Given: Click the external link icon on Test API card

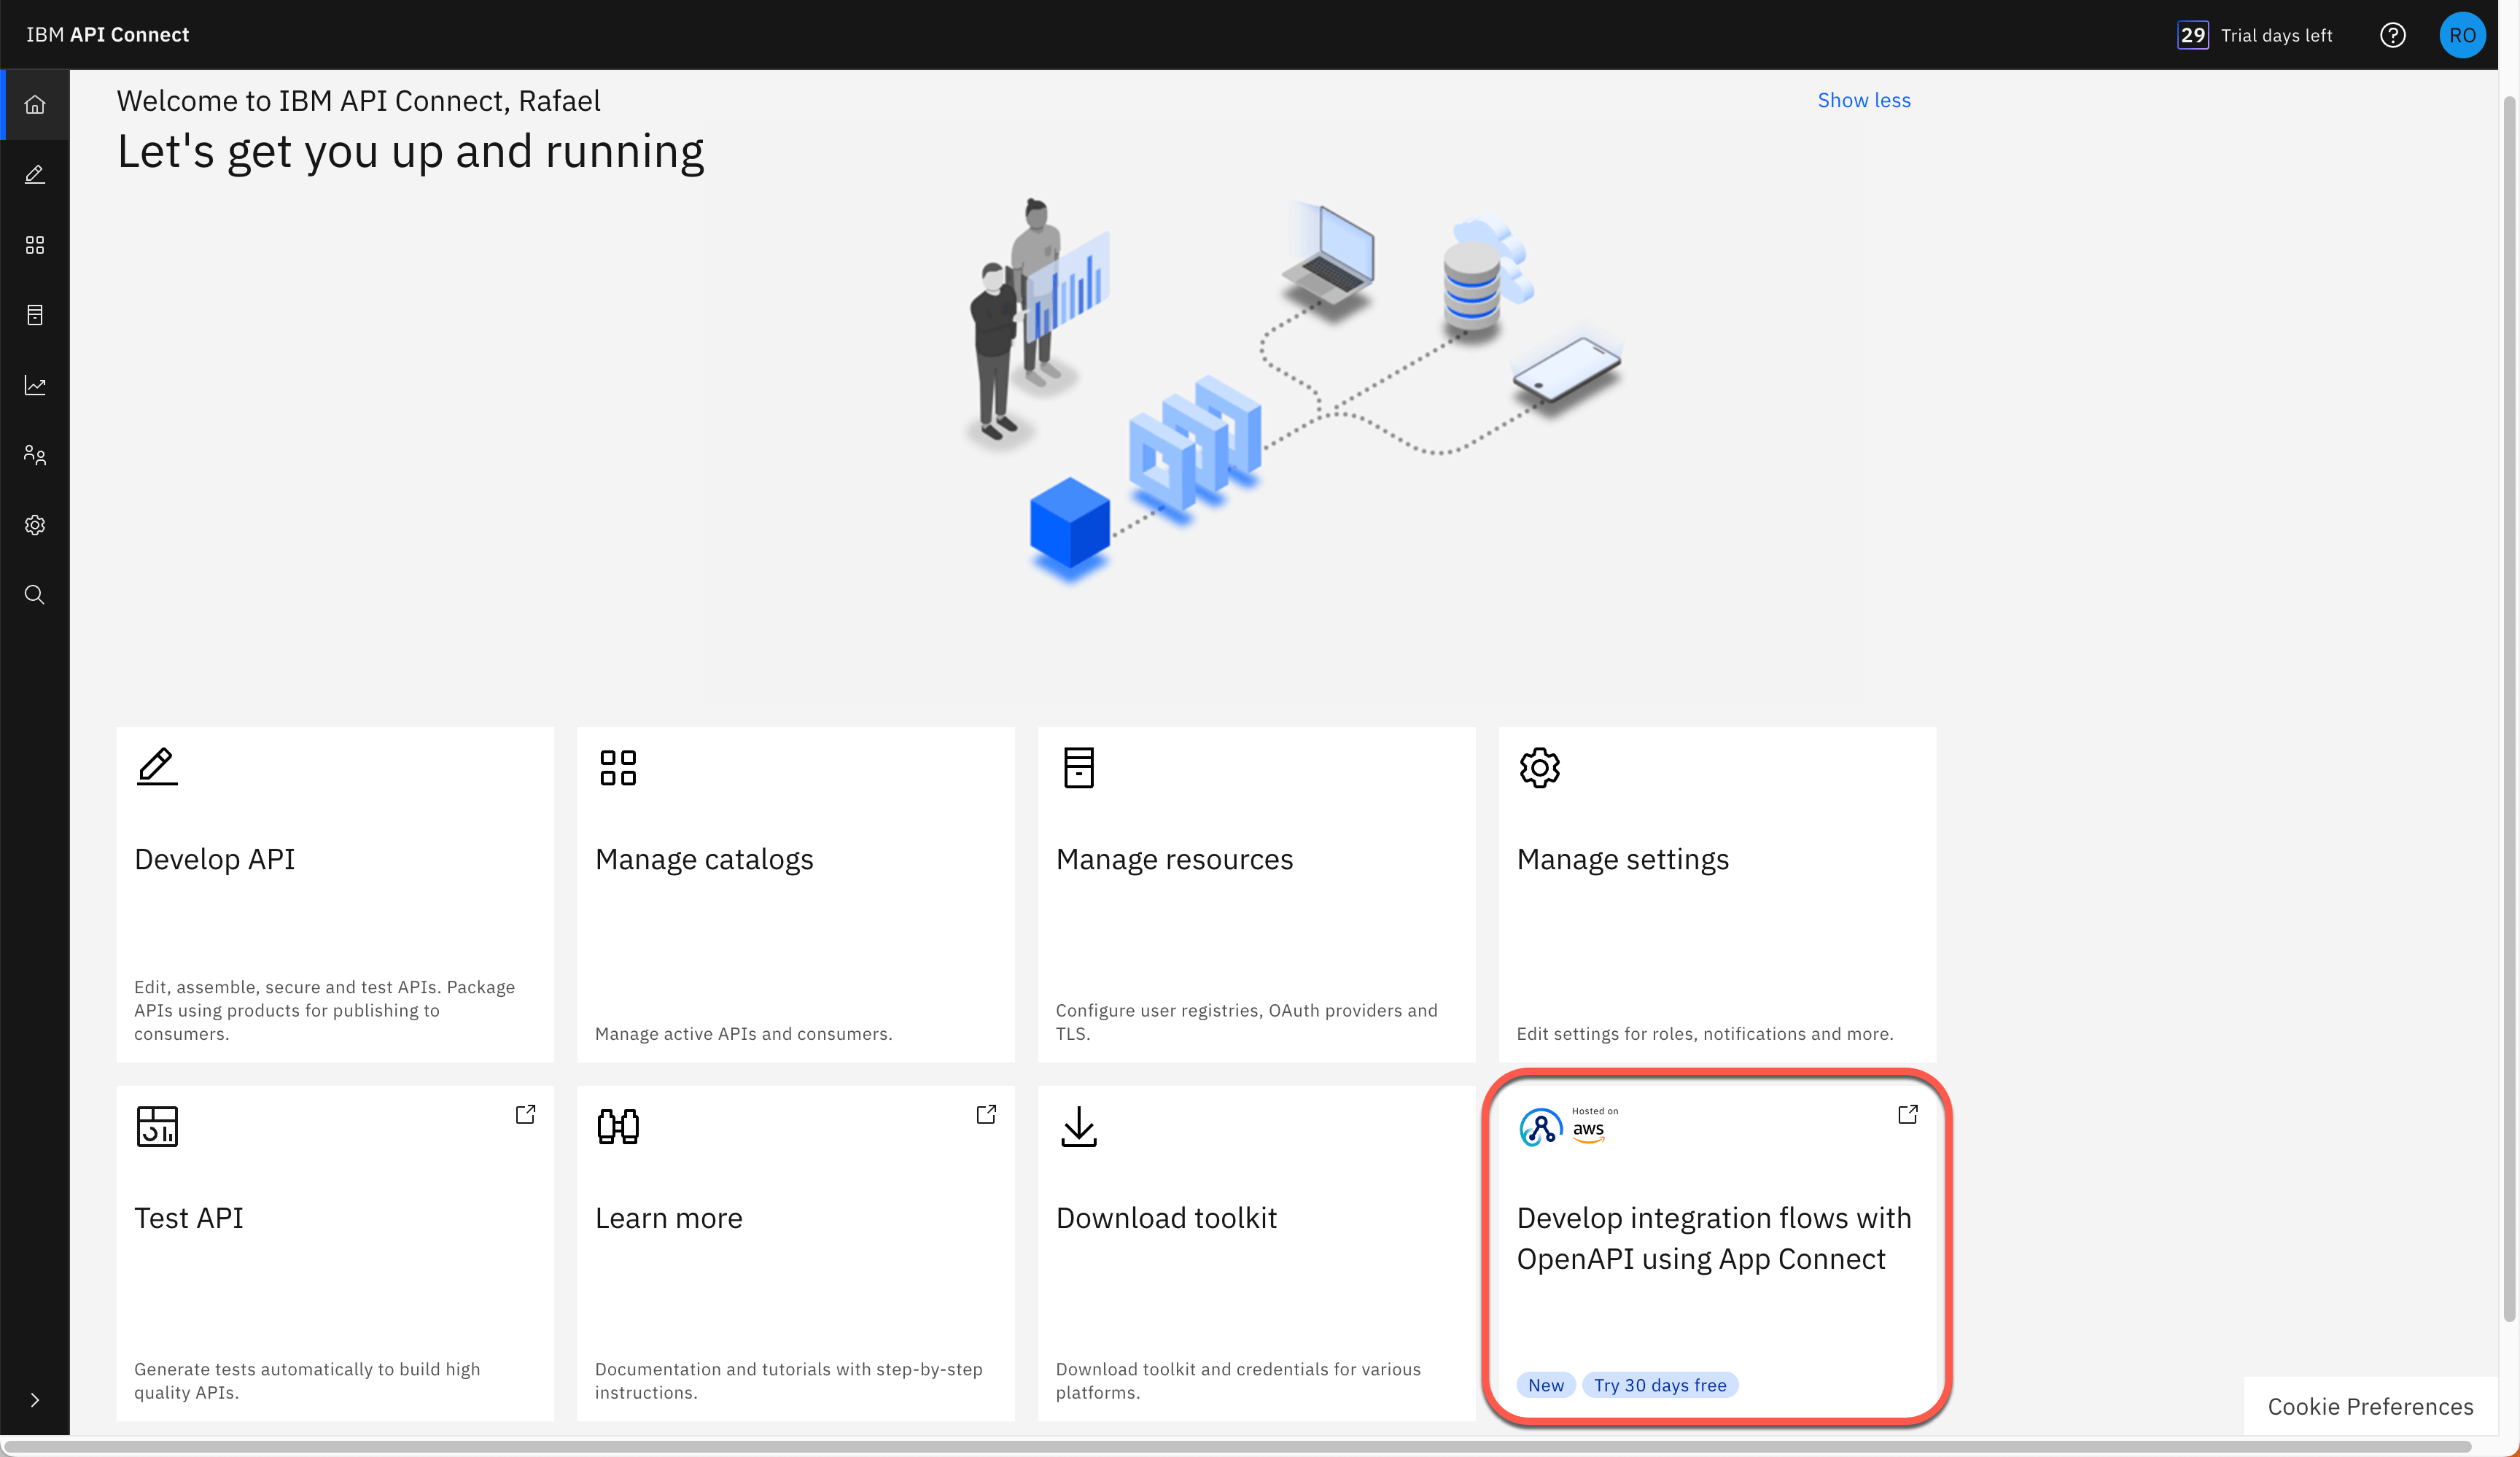Looking at the screenshot, I should tap(526, 1114).
